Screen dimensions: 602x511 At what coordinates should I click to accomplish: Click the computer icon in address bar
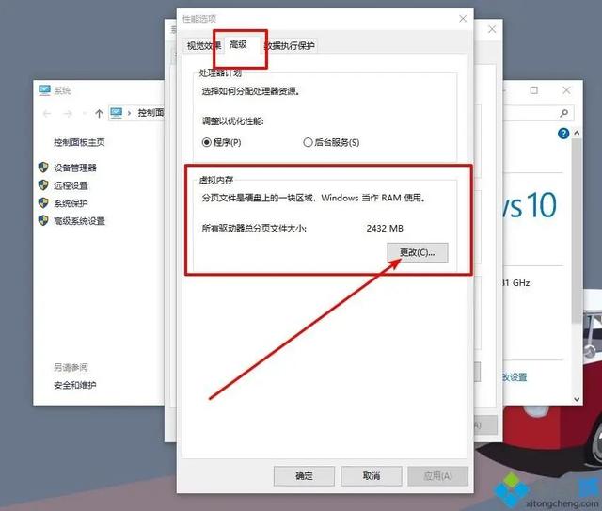click(x=117, y=113)
